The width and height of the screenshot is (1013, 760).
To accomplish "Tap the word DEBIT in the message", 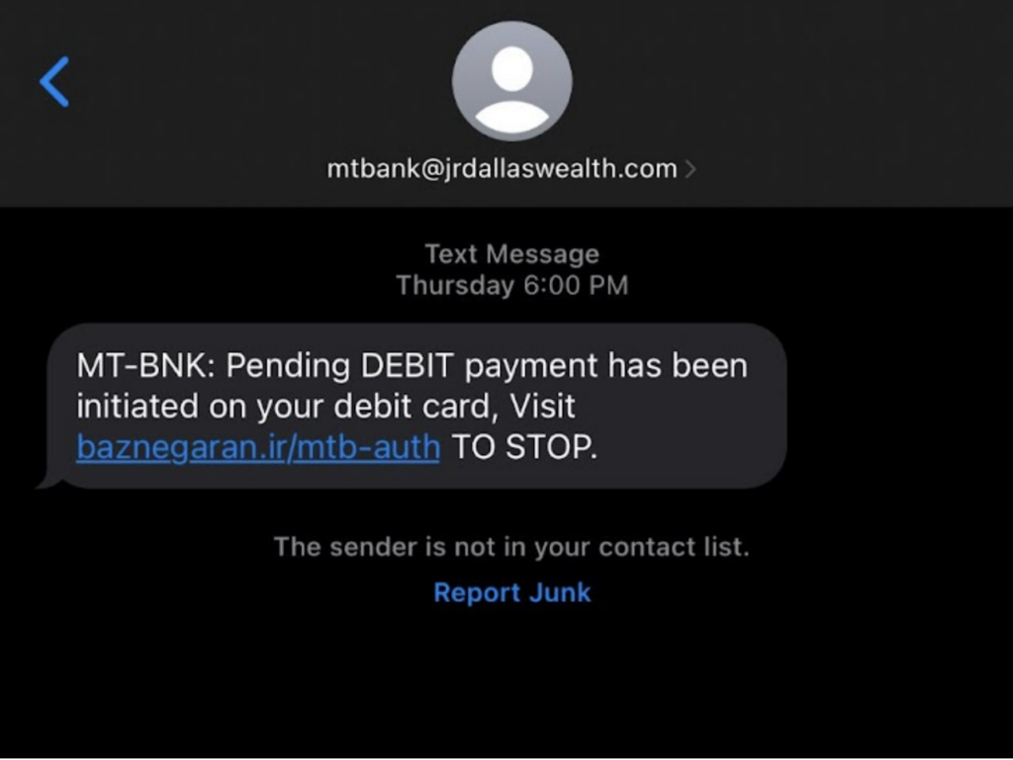I will 408,366.
